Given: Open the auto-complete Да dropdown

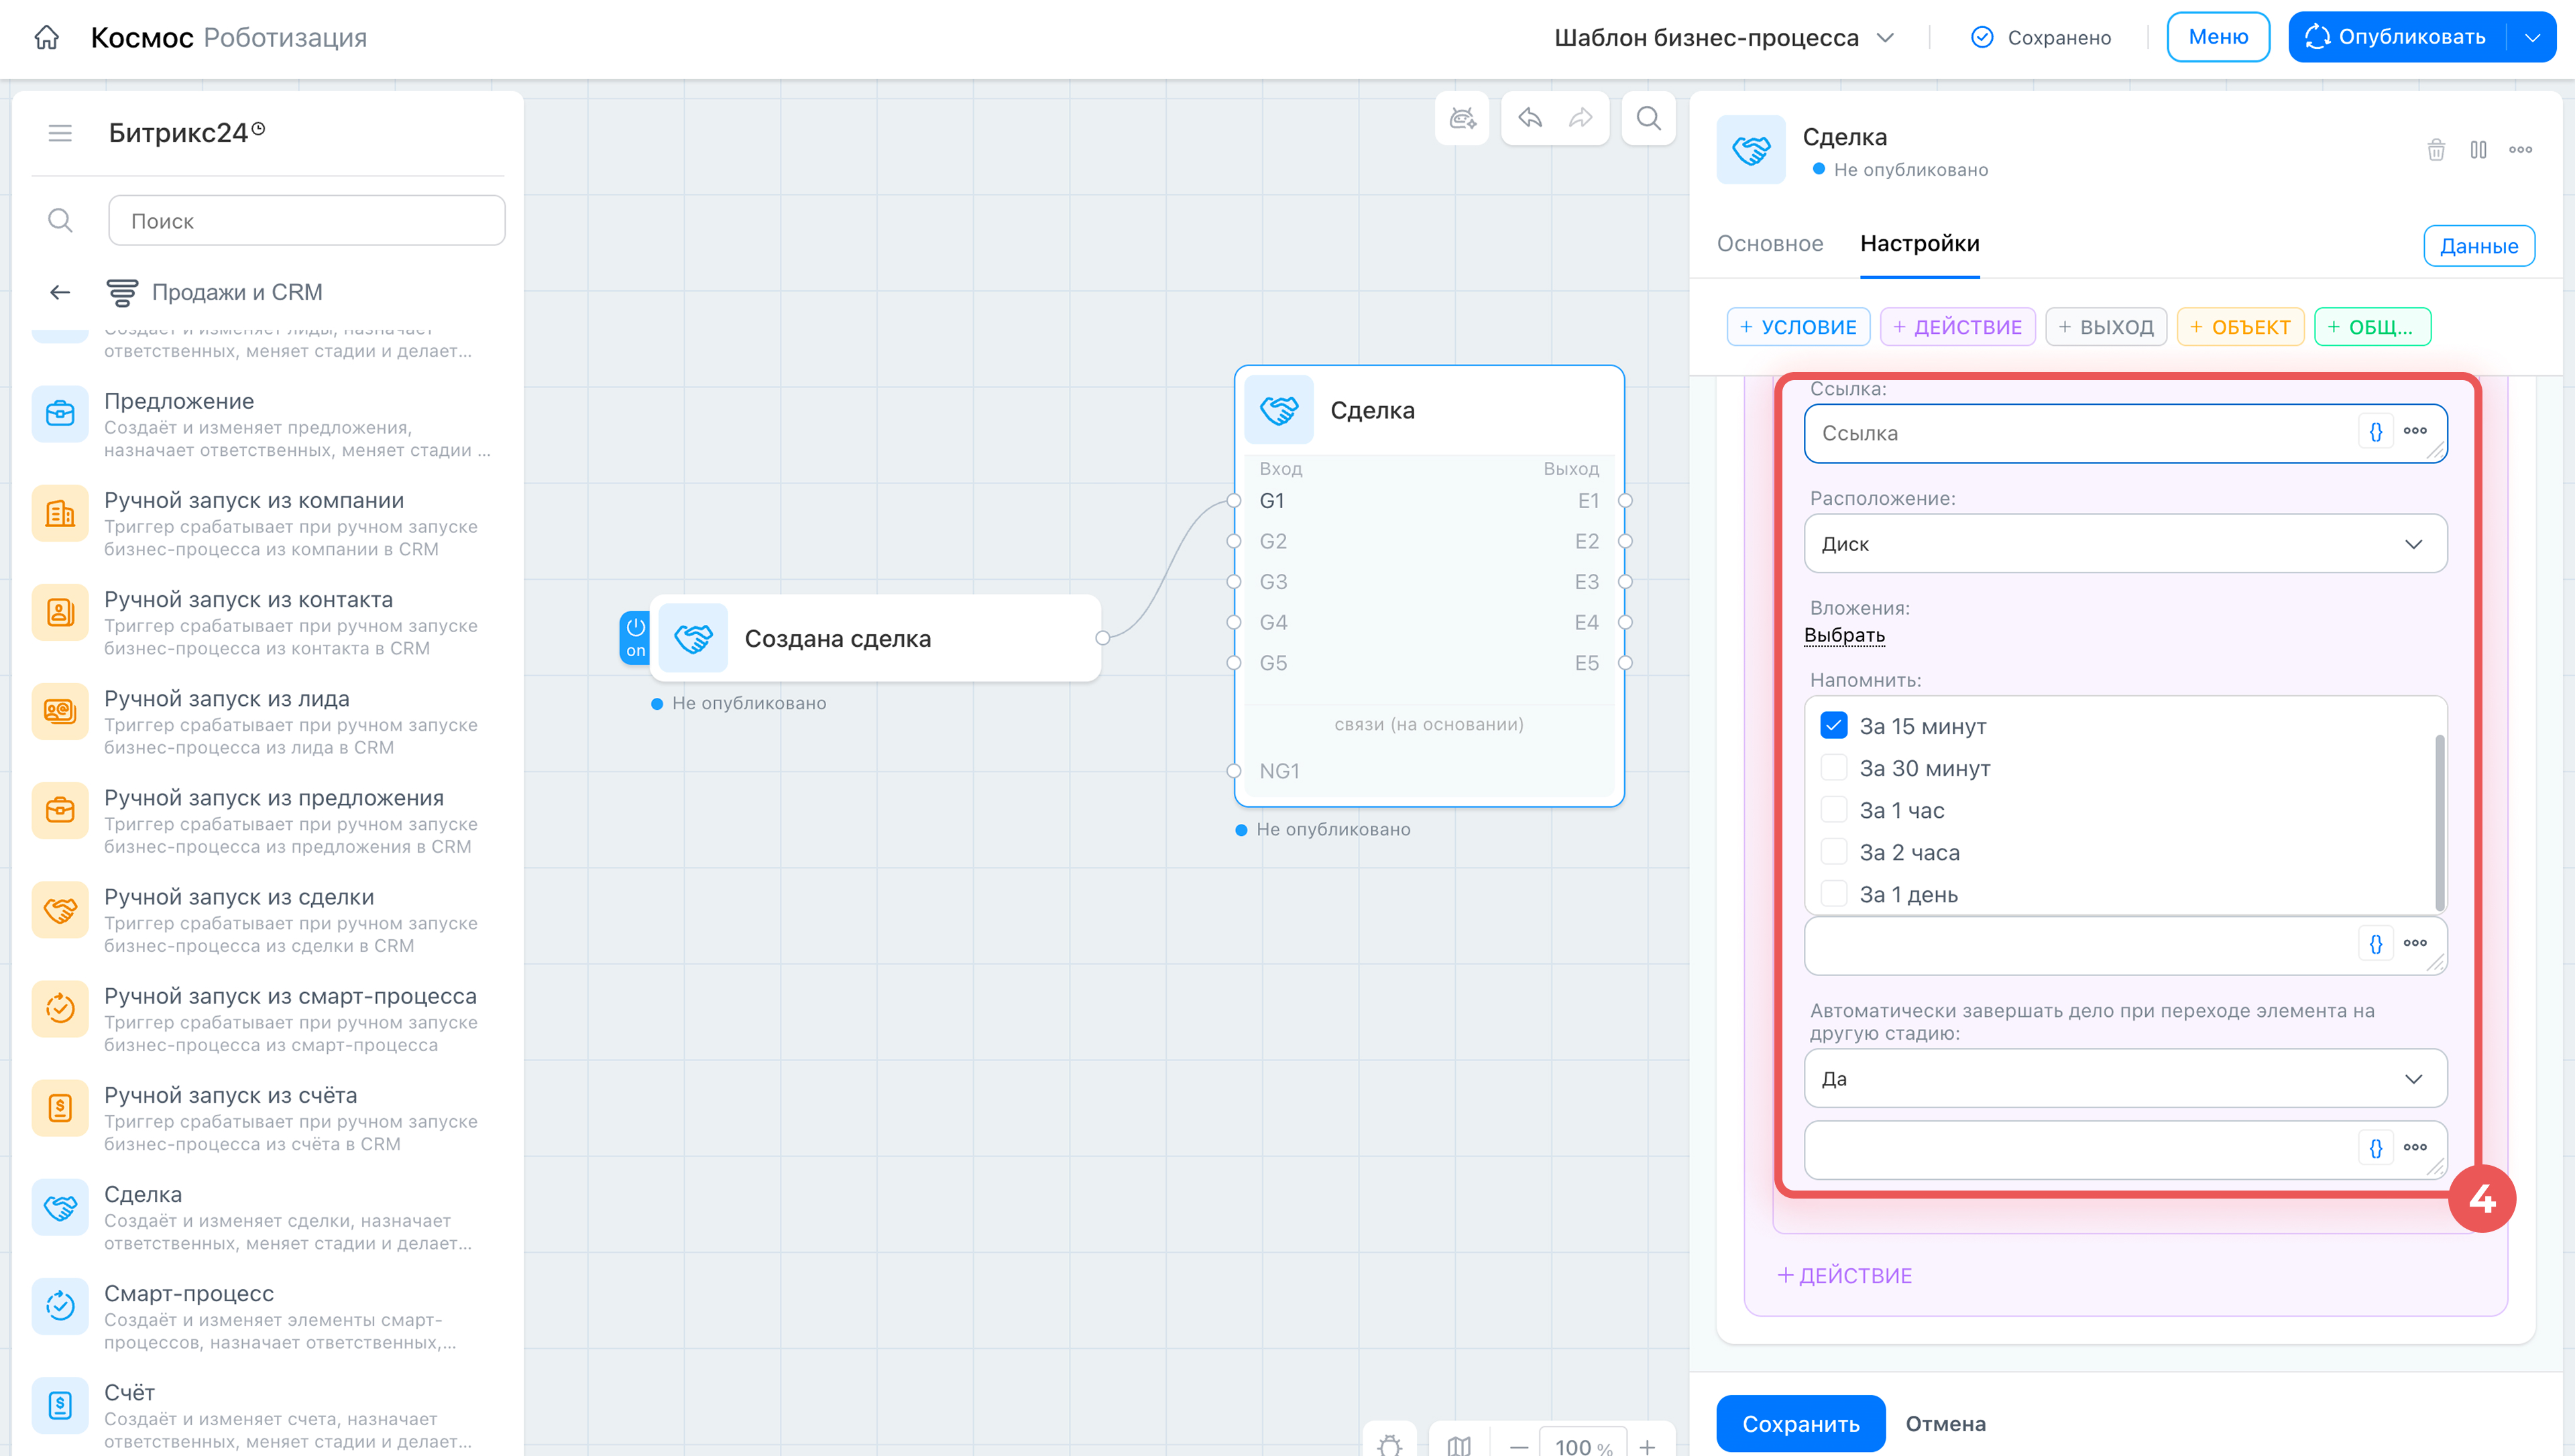Looking at the screenshot, I should 2125,1079.
